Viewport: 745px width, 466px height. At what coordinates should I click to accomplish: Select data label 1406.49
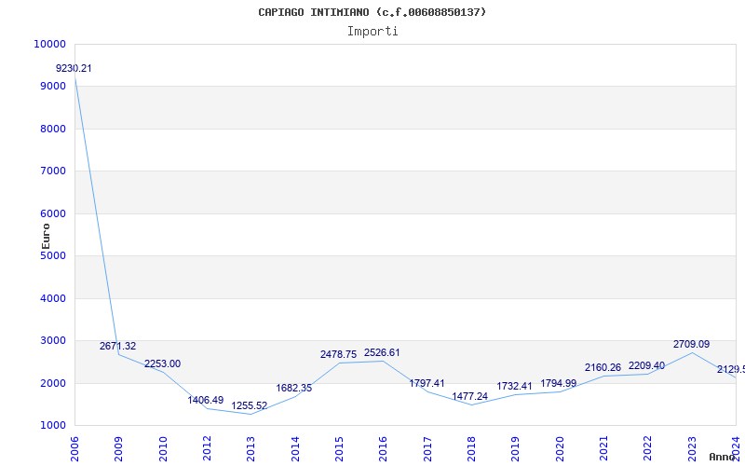coord(206,401)
